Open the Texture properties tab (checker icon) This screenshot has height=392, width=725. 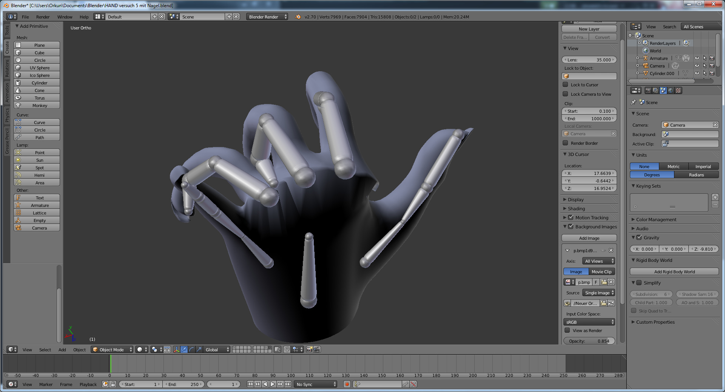(678, 90)
